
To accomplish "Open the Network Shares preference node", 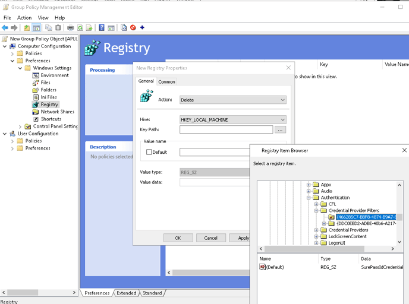I will (57, 112).
